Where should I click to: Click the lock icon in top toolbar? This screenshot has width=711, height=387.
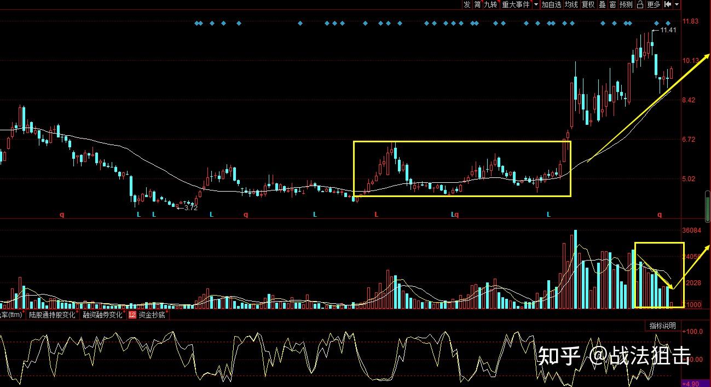[x=640, y=4]
